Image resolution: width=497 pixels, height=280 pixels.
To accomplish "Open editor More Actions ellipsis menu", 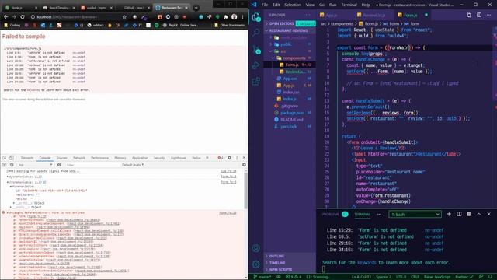I will point(488,15).
